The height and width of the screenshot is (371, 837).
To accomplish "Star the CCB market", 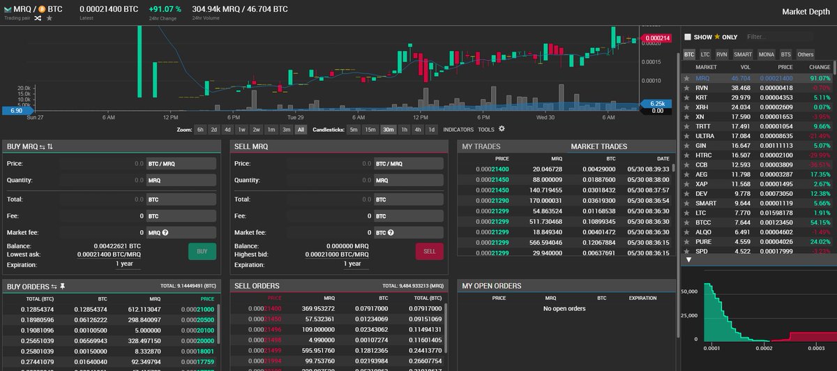I will [687, 164].
